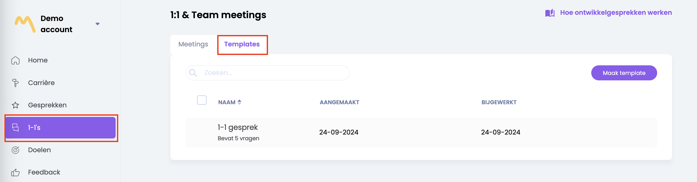Expand the Demo account dropdown arrow
The height and width of the screenshot is (182, 697).
tap(98, 24)
